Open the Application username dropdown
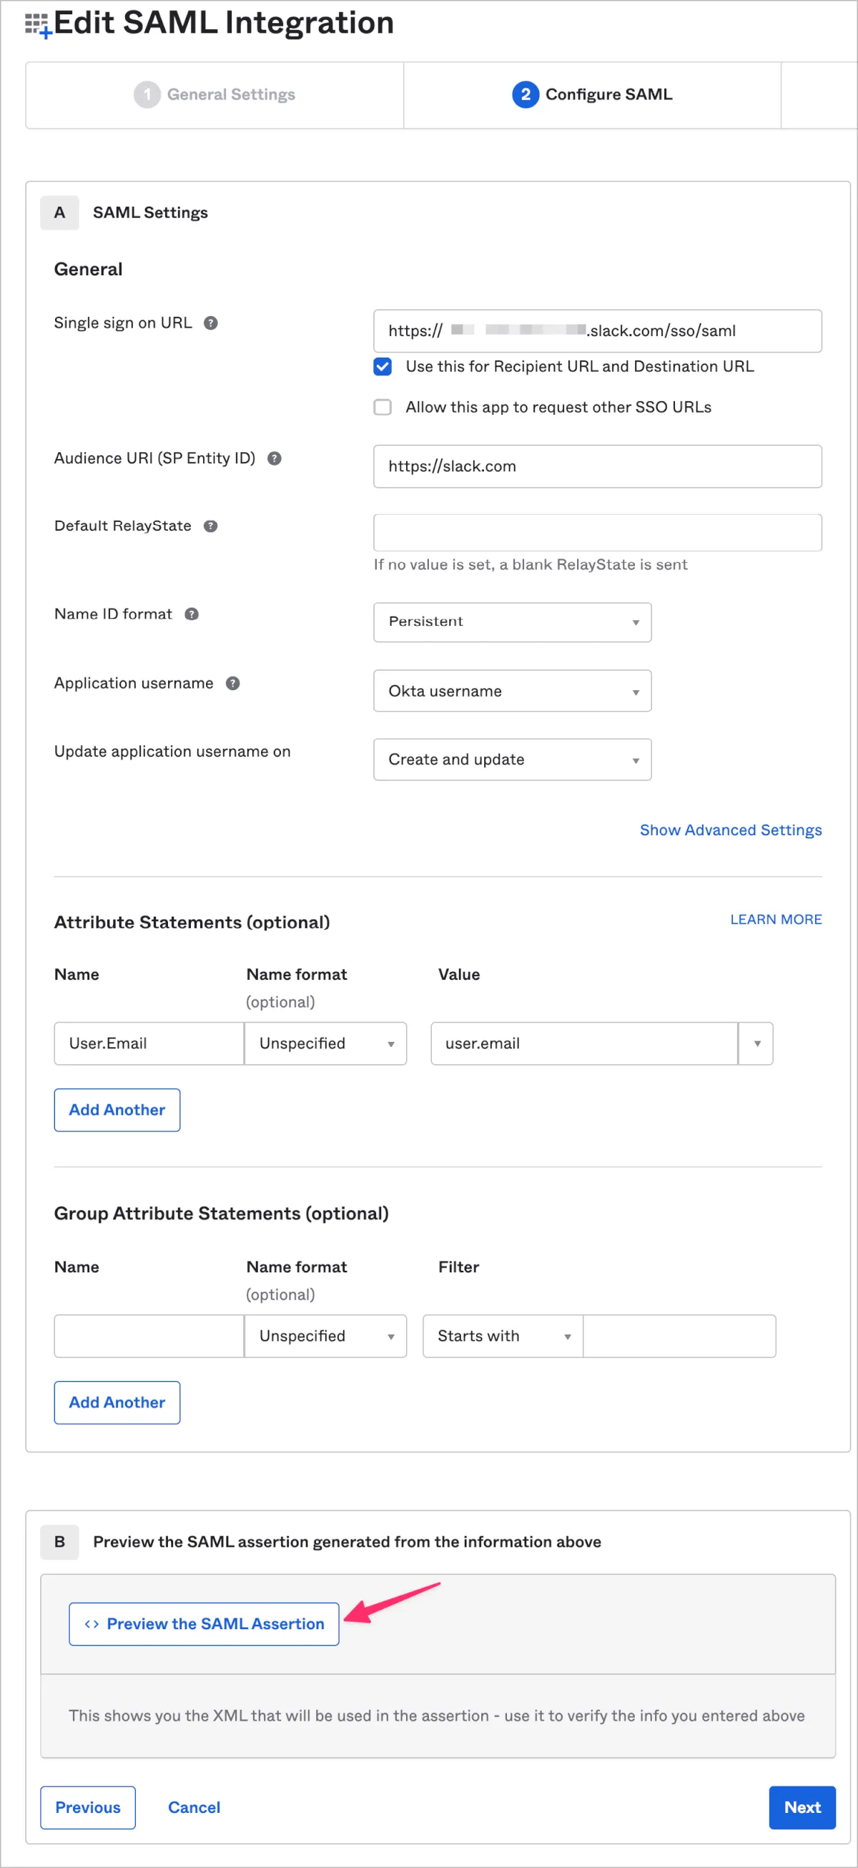Viewport: 858px width, 1868px height. pyautogui.click(x=512, y=690)
